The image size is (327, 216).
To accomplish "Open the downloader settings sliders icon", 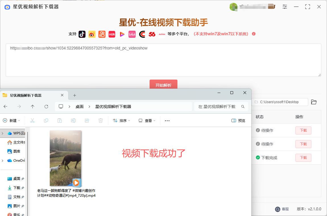I will tap(285, 7).
